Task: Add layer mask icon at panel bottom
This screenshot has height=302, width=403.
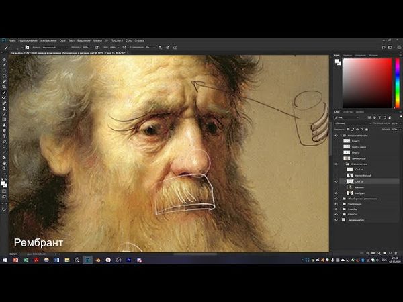Action: coord(373,253)
